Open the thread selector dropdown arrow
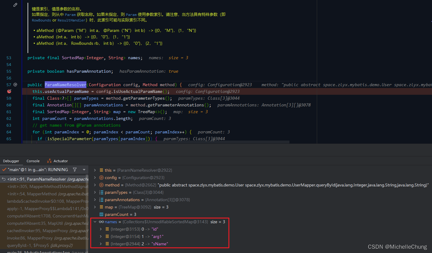 (x=84, y=170)
